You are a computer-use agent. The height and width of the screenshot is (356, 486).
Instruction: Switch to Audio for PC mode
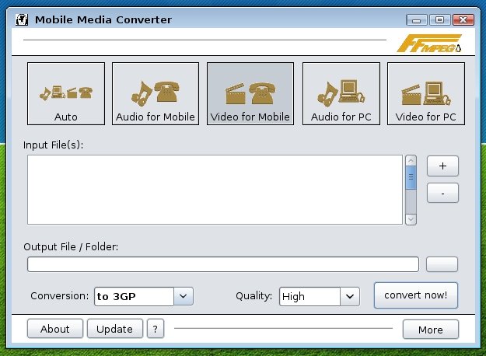[x=341, y=93]
